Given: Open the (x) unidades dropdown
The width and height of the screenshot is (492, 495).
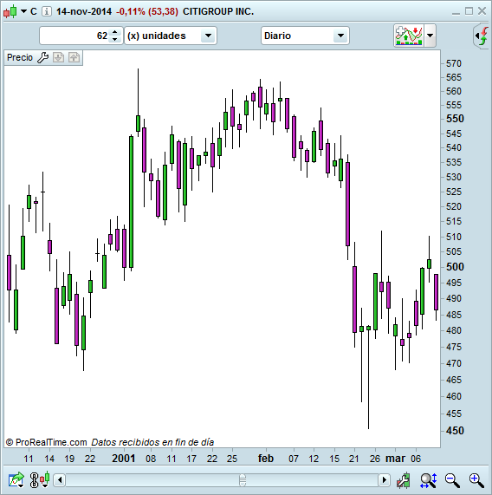Looking at the screenshot, I should (171, 36).
